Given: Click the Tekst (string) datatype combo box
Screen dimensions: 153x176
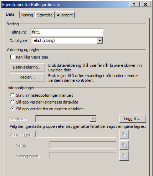Looking at the screenshot, I should 67,41.
